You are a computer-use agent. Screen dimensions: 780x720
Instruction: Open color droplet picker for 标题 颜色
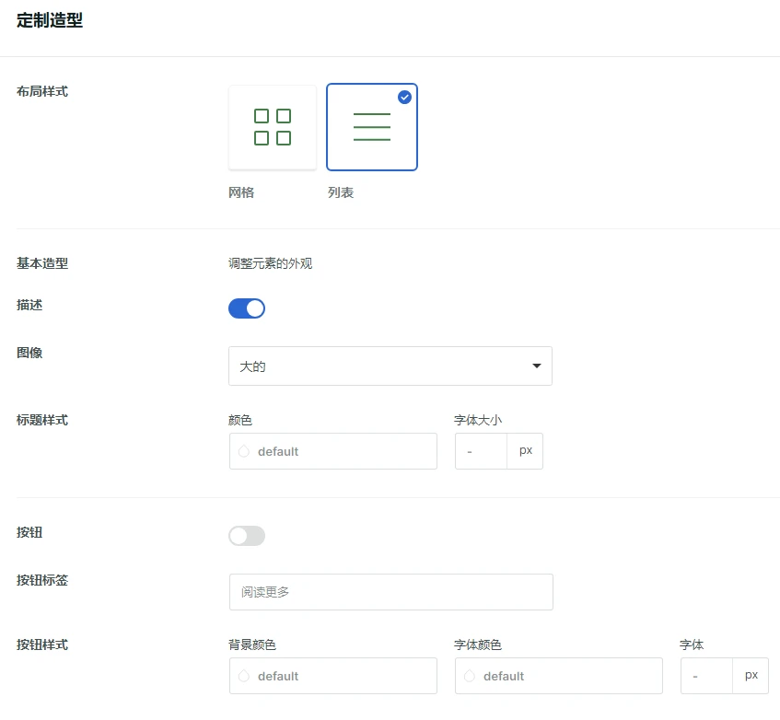(243, 451)
